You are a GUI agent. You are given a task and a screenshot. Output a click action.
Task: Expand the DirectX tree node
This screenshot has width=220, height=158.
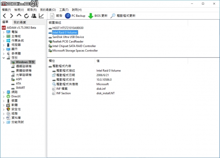[4, 96]
